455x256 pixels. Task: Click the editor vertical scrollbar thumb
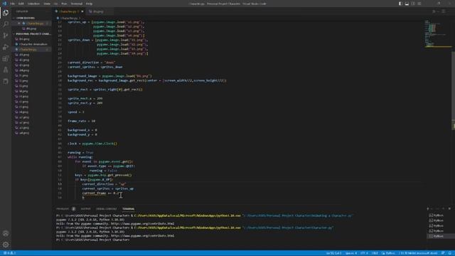point(454,87)
